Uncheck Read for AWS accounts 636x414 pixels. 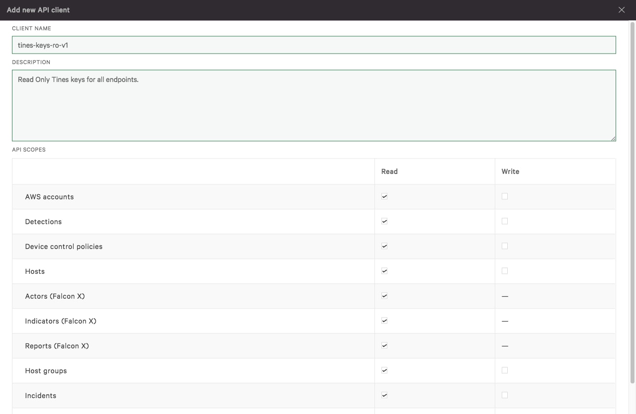coord(384,196)
